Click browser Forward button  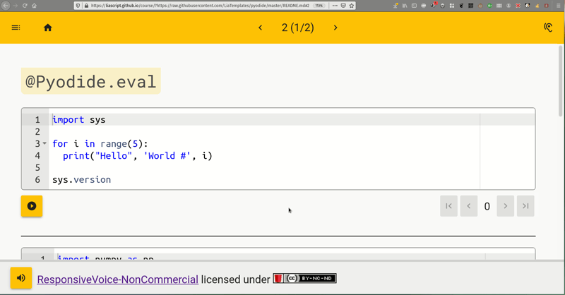[16, 6]
